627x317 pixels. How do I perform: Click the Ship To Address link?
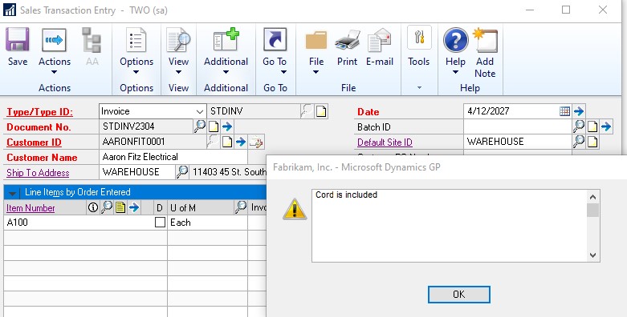pos(38,173)
